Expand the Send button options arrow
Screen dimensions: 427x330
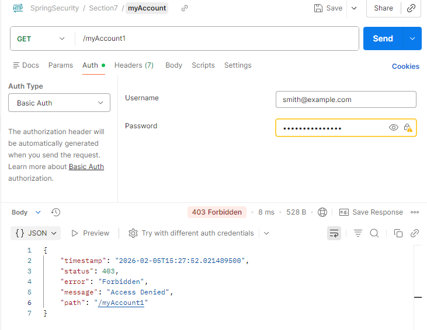pyautogui.click(x=412, y=38)
